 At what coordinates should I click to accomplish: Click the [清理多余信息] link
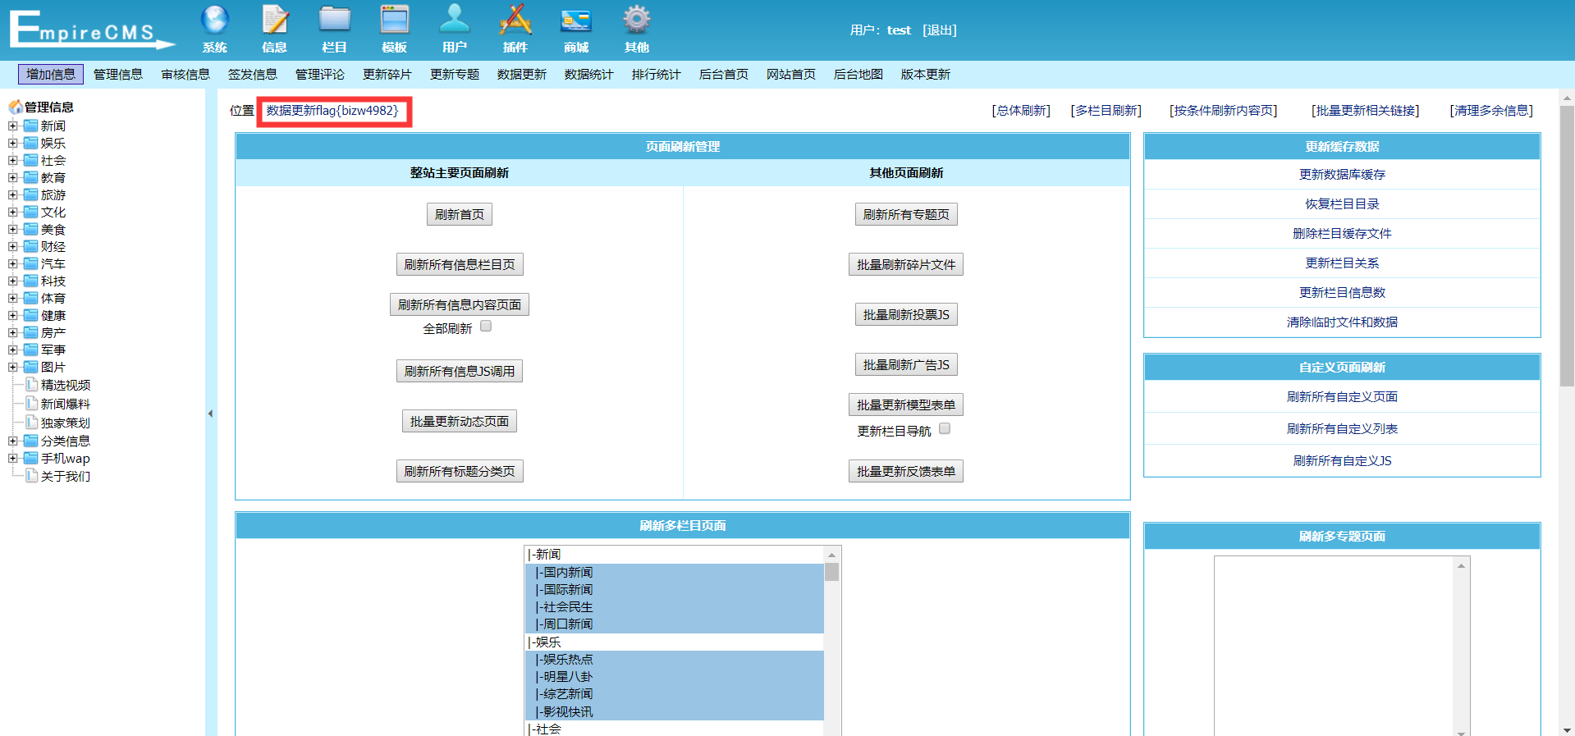pyautogui.click(x=1491, y=110)
